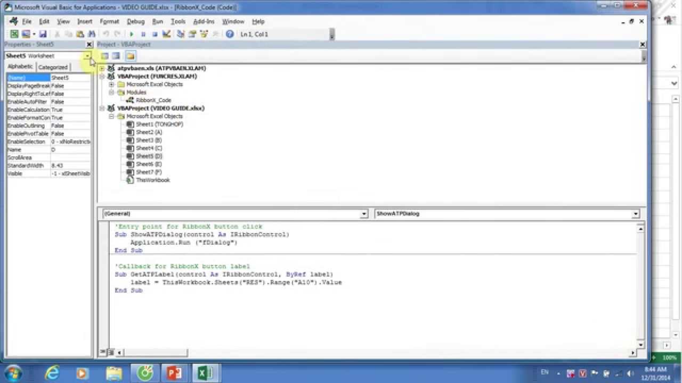
Task: Run the macro with green play icon
Action: (x=131, y=34)
